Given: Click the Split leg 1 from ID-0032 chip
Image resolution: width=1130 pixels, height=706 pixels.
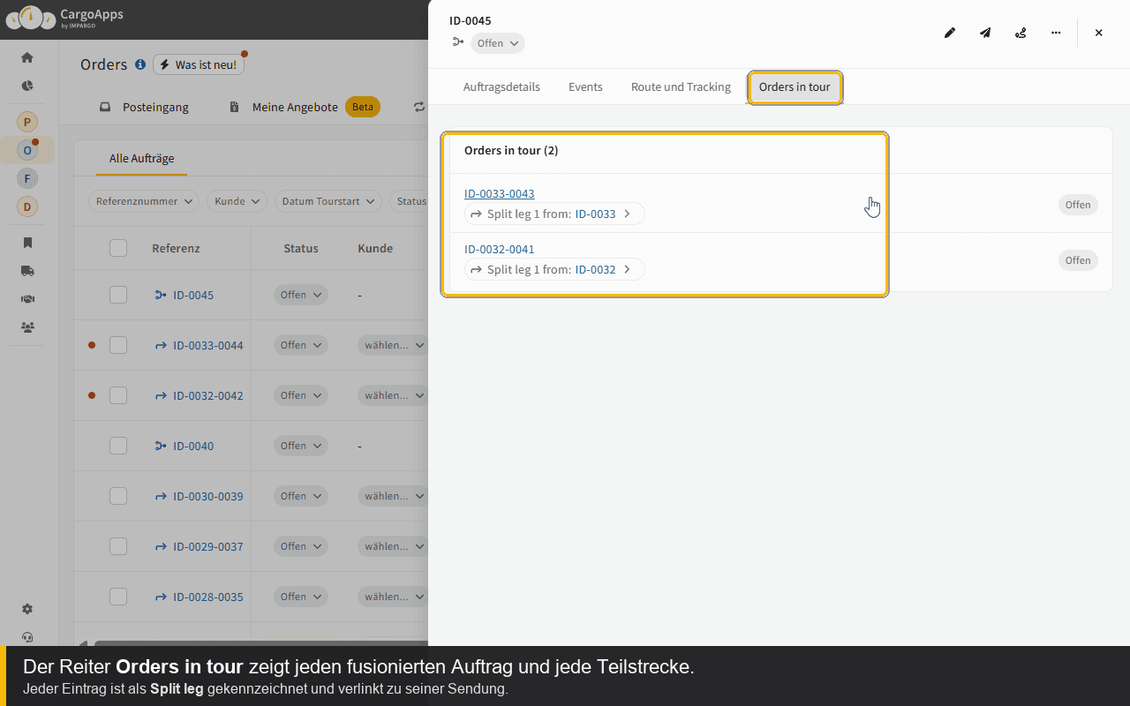Looking at the screenshot, I should [x=554, y=269].
